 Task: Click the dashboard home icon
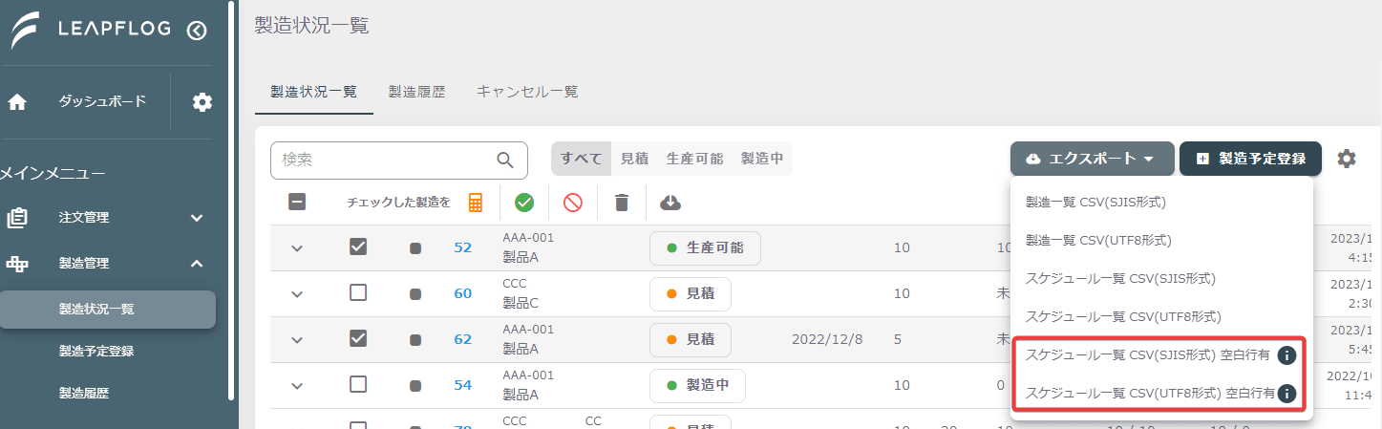17,102
